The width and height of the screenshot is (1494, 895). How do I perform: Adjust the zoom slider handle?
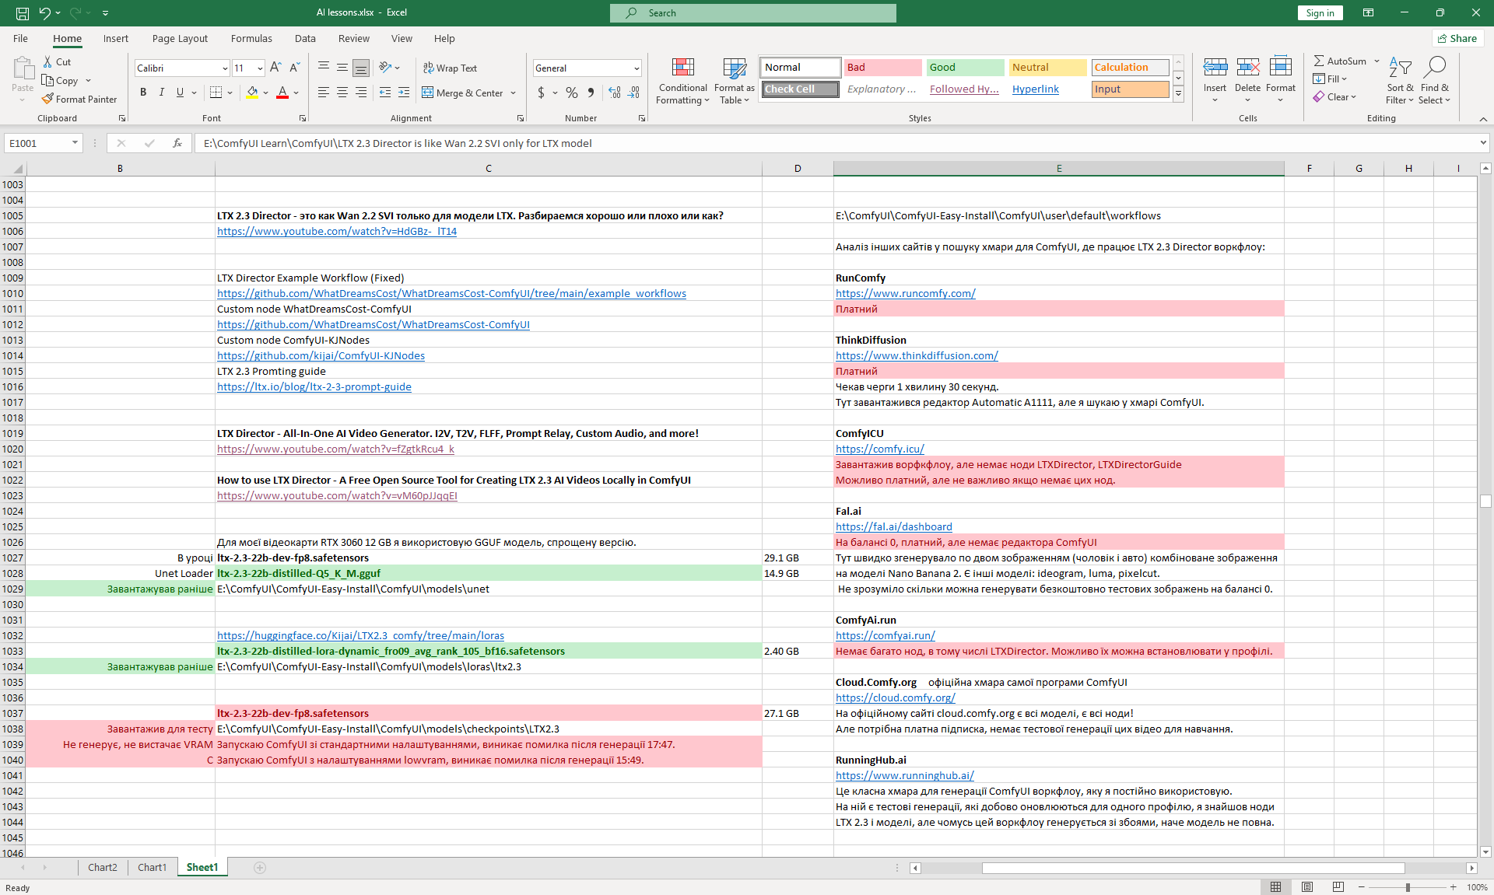pos(1407,887)
